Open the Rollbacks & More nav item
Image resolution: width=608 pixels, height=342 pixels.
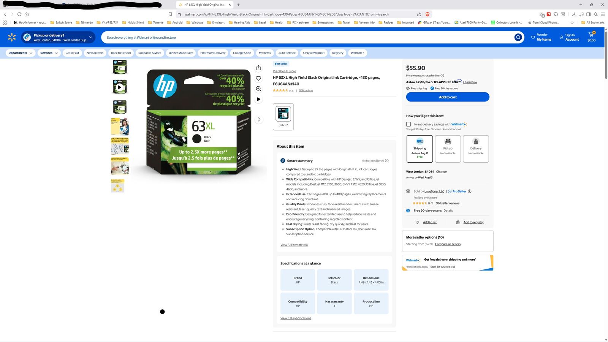(150, 53)
